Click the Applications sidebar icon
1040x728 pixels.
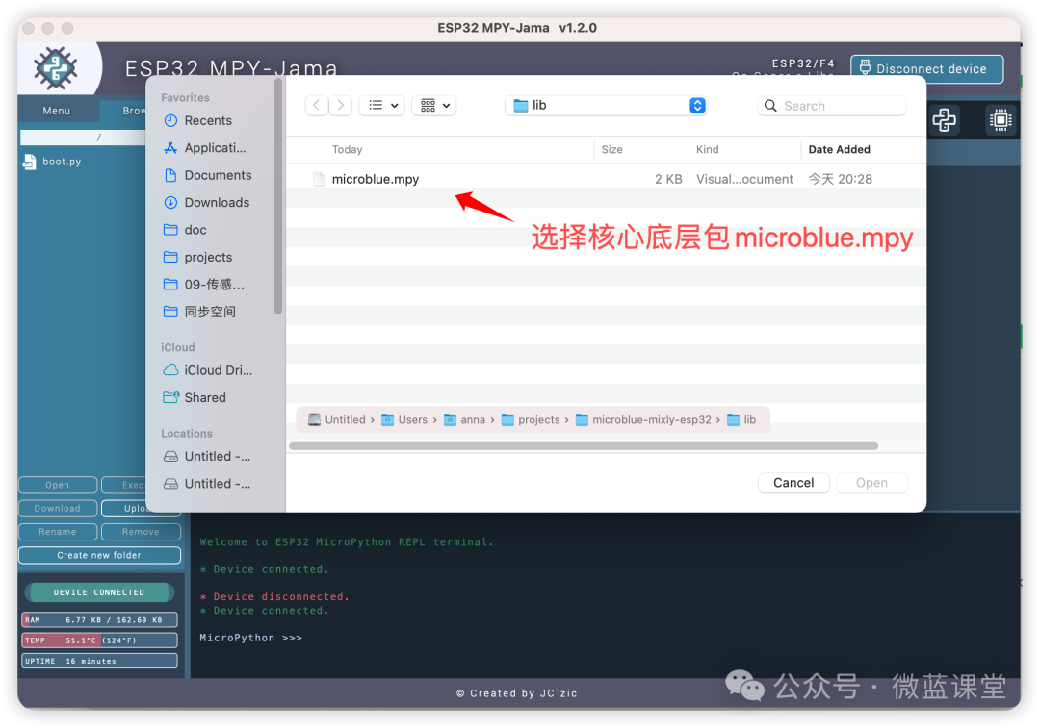170,148
